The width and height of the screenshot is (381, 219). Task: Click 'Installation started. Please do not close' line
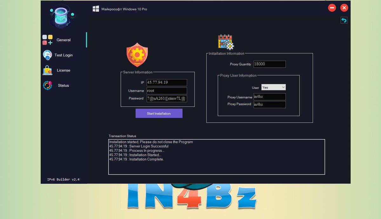click(x=151, y=142)
